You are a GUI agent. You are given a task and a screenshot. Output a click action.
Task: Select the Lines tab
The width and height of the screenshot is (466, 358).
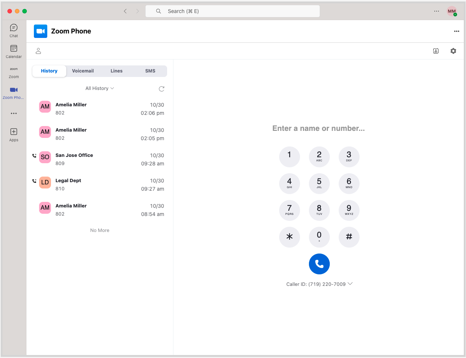(x=116, y=71)
